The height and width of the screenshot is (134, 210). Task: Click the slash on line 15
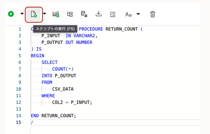(32, 122)
